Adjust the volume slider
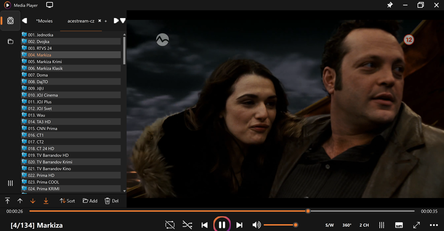Image resolution: width=444 pixels, height=231 pixels. (x=280, y=225)
